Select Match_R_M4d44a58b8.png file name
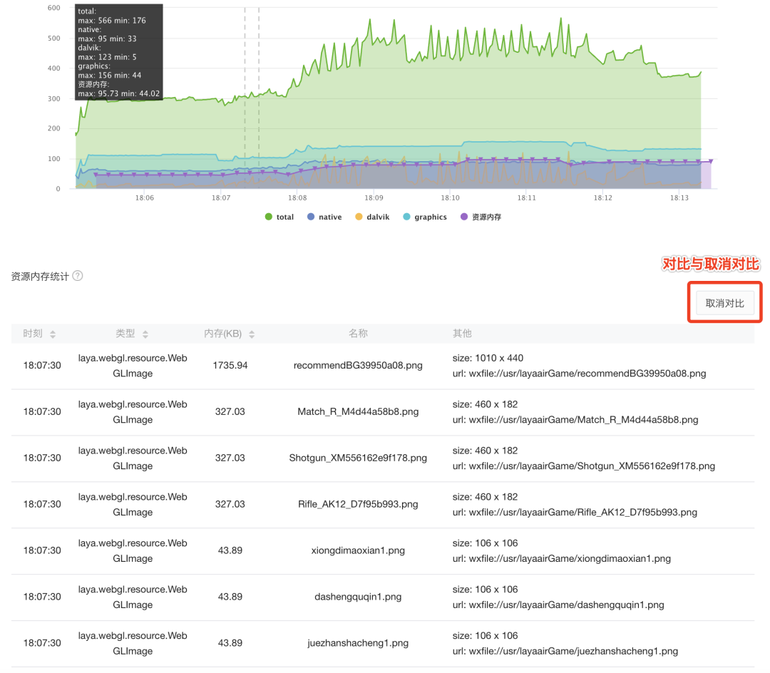The height and width of the screenshot is (673, 770). 358,412
